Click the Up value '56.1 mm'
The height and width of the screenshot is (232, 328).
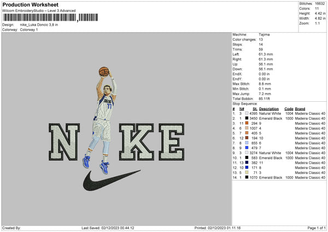click(x=266, y=64)
